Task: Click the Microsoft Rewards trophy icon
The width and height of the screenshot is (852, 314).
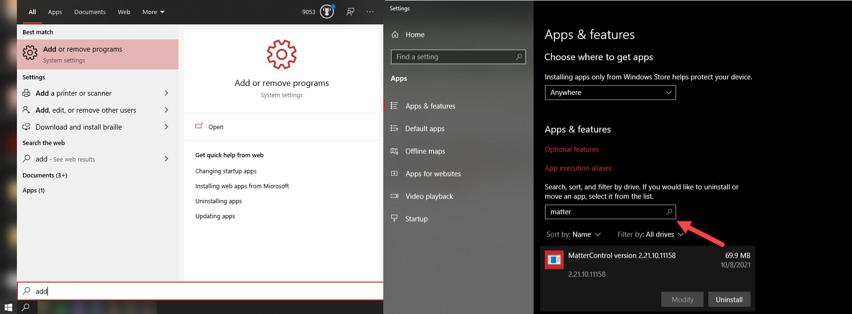Action: click(x=327, y=12)
